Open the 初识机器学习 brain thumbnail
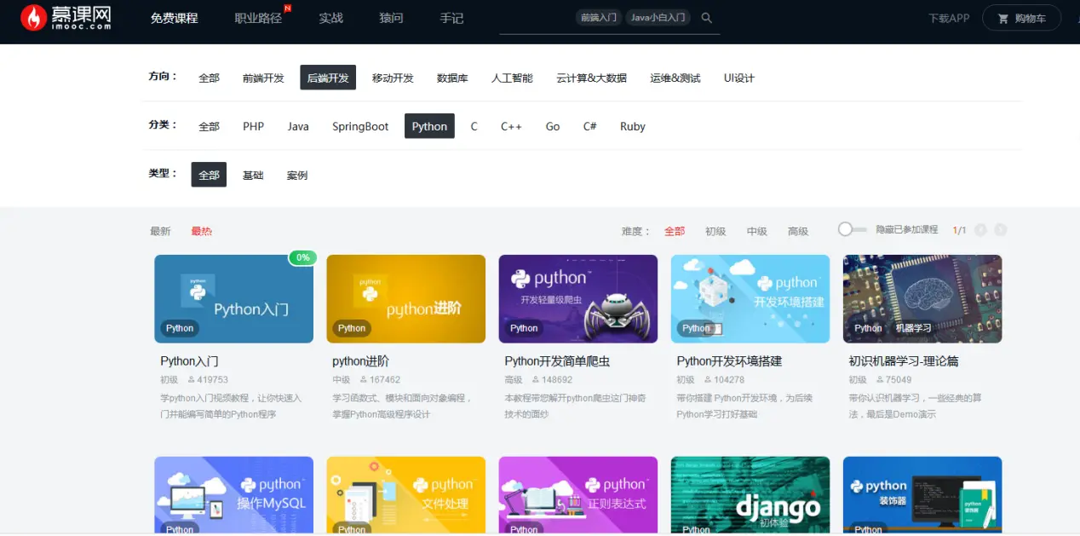This screenshot has width=1080, height=536. click(x=922, y=299)
